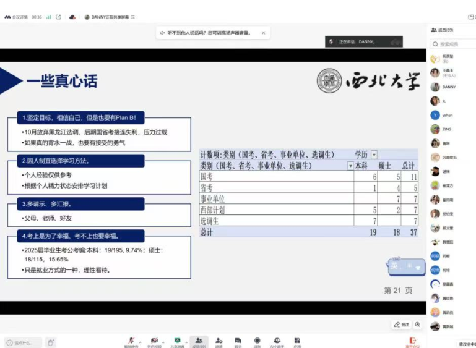The image size is (476, 348).
Task: Open the network signal status icon
Action: tap(48, 17)
